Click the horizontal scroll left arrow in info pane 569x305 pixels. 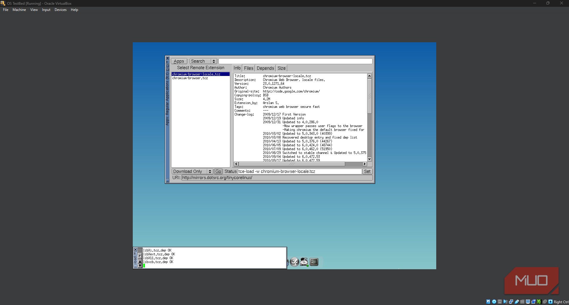(236, 164)
